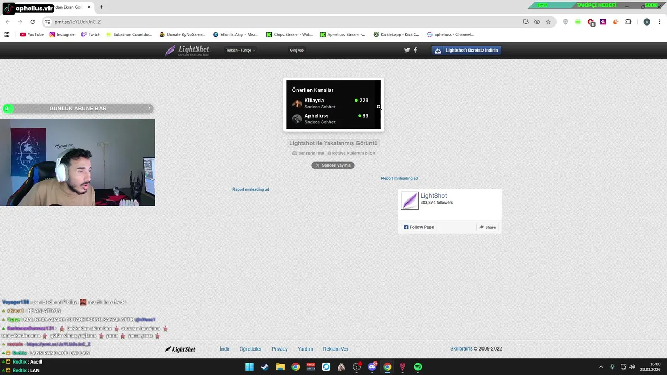This screenshot has width=667, height=375.
Task: Click the Giriş yap sign-in link
Action: [297, 51]
